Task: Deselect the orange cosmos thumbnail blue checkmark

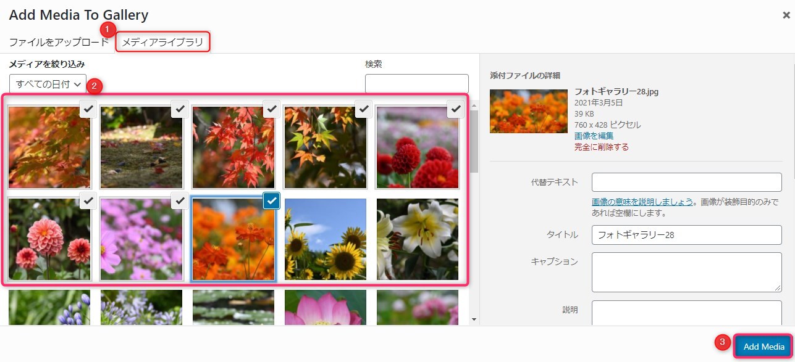Action: (x=272, y=200)
